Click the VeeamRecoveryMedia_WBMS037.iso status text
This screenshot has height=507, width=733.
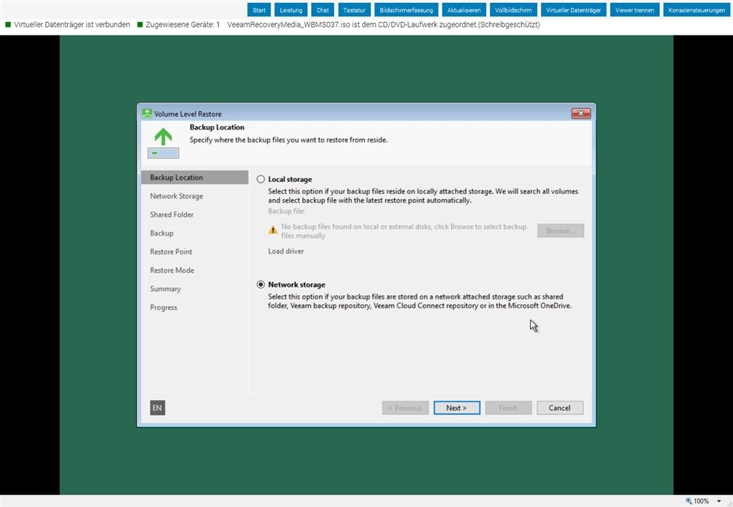pos(384,25)
